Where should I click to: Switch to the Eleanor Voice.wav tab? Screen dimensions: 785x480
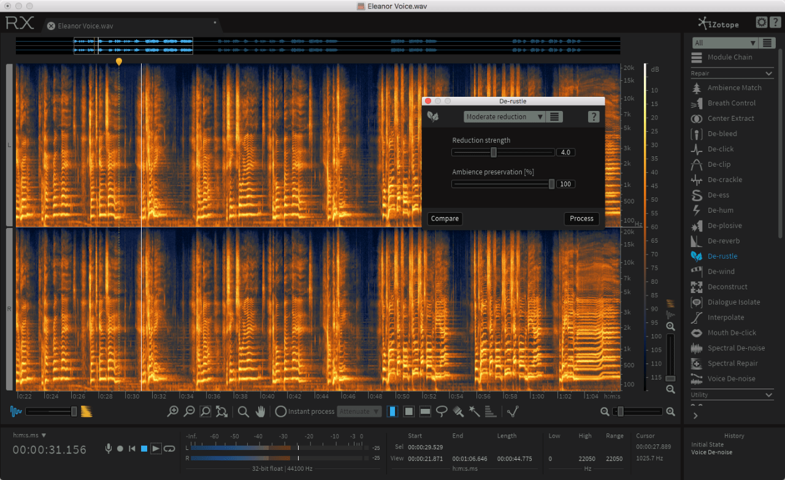(85, 26)
